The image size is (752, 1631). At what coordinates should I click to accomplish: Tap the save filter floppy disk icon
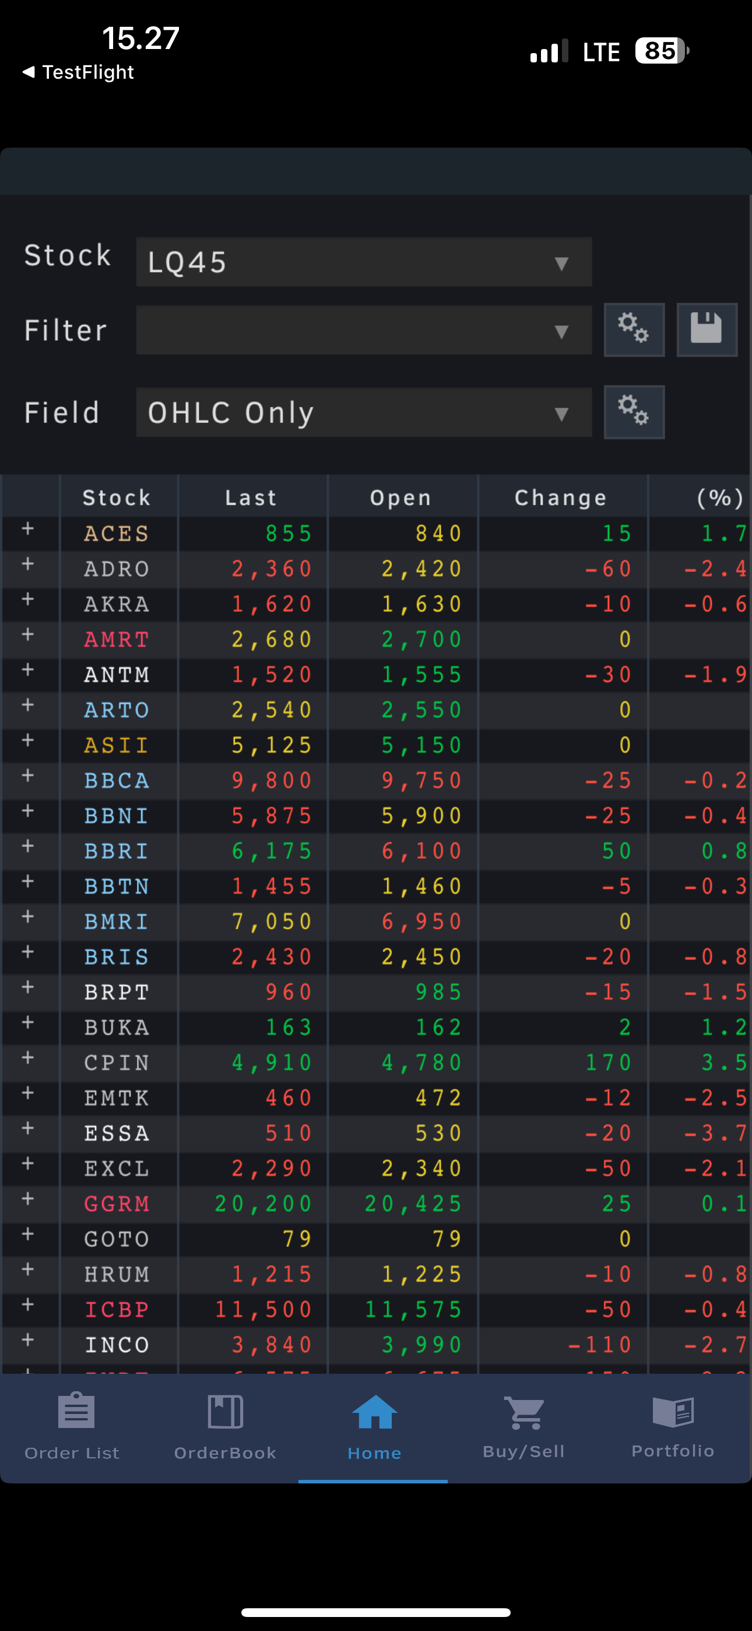(707, 329)
